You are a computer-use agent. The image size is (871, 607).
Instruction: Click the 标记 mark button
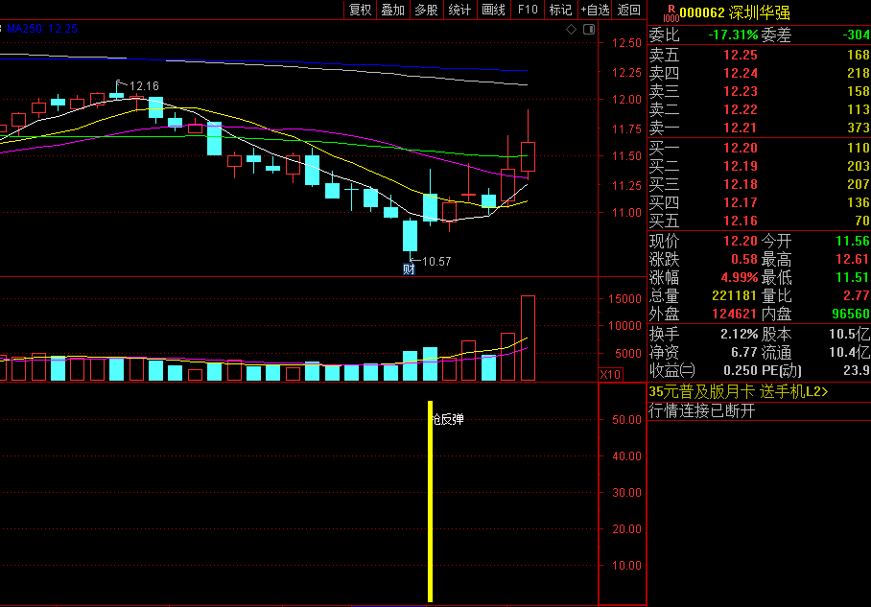point(560,10)
